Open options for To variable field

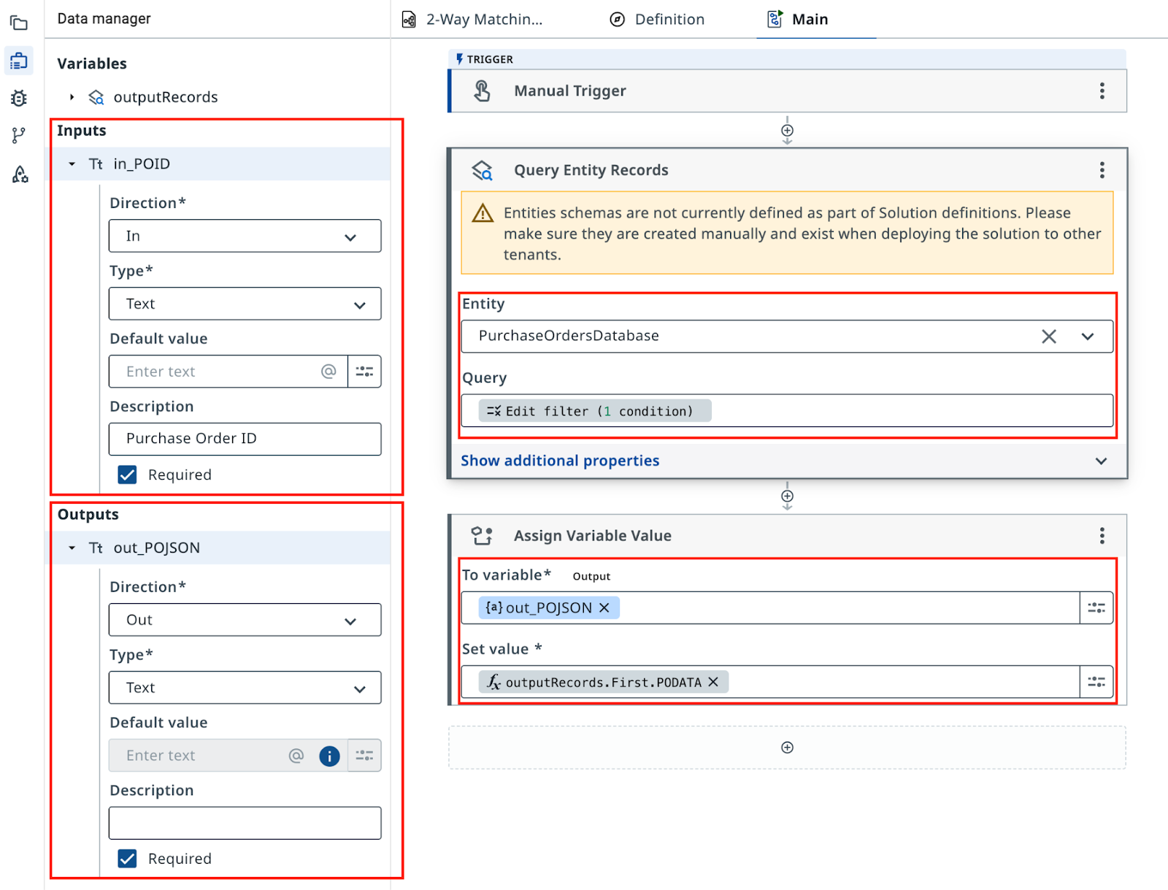click(x=1096, y=607)
